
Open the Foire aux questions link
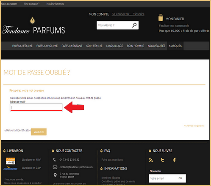pyautogui.click(x=112, y=160)
